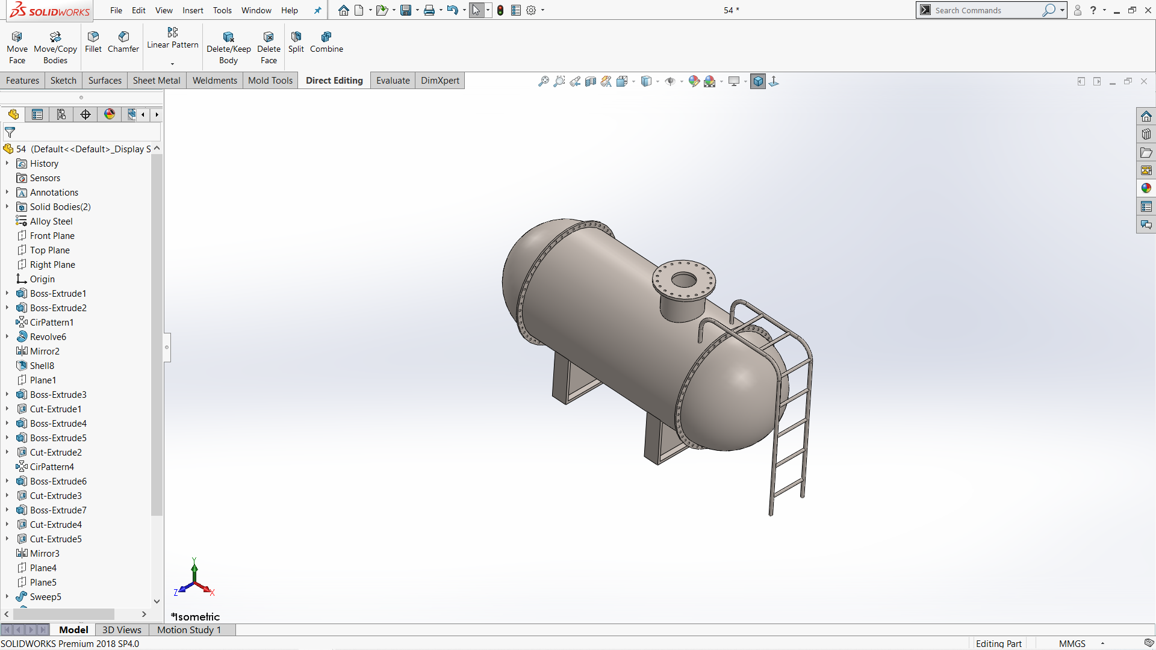Open the Insert menu
This screenshot has height=650, width=1156.
click(x=193, y=10)
